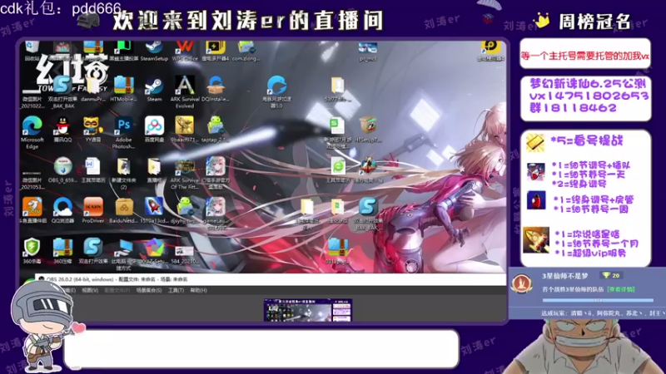Open ARK Survival Of The Fittest shortcut
This screenshot has height=374, width=666.
[185, 175]
